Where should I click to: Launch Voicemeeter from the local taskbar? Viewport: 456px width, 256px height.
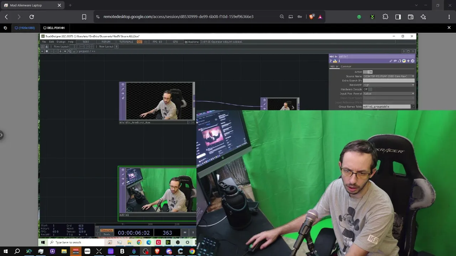(76, 251)
